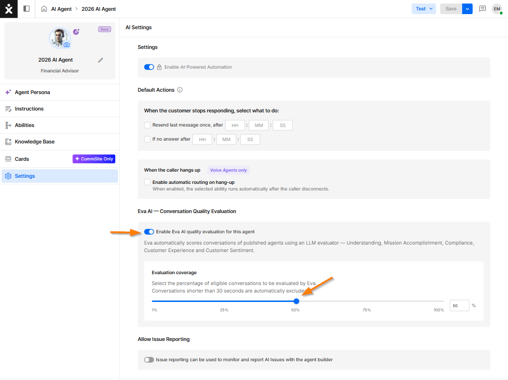This screenshot has height=380, width=508.
Task: Click the Allow Issue Reporting heading
Action: click(164, 339)
